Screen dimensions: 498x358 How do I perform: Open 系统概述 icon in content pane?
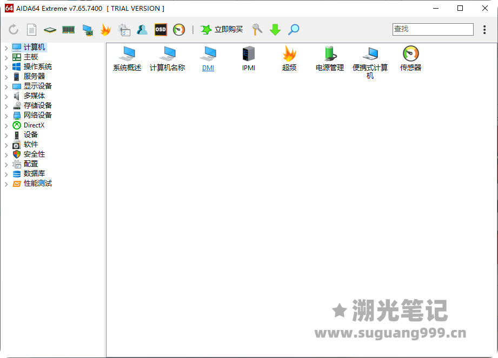tap(127, 59)
